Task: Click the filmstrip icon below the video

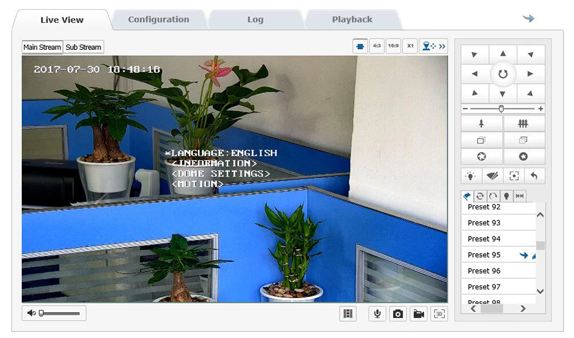Action: 348,313
